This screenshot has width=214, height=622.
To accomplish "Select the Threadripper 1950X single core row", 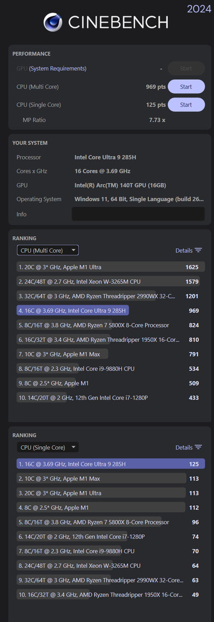I will 111,594.
